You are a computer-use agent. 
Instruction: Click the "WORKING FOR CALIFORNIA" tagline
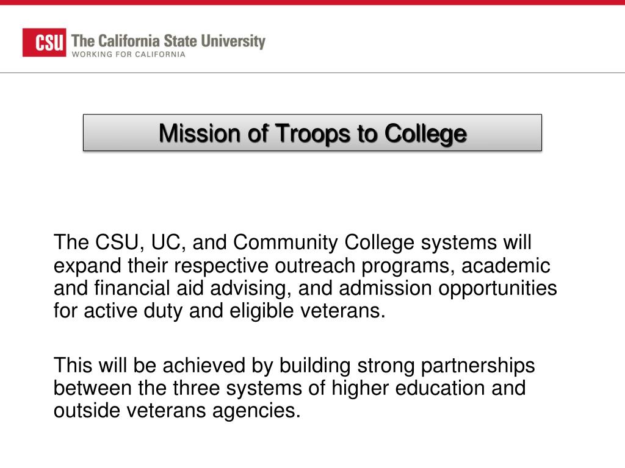(129, 54)
